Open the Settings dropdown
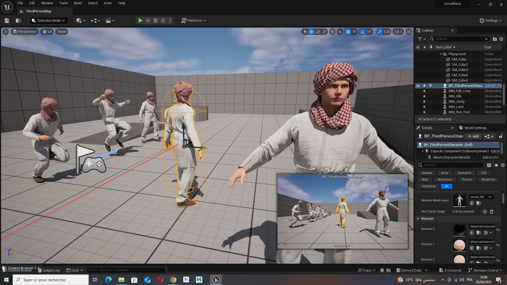This screenshot has width=507, height=285. 491,21
